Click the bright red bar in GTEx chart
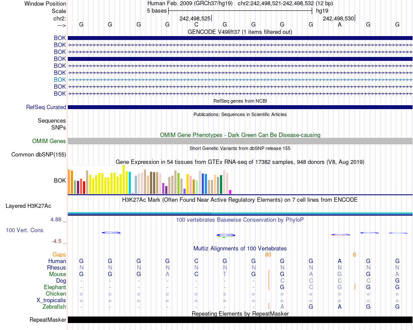The width and height of the screenshot is (413, 330). click(x=84, y=187)
